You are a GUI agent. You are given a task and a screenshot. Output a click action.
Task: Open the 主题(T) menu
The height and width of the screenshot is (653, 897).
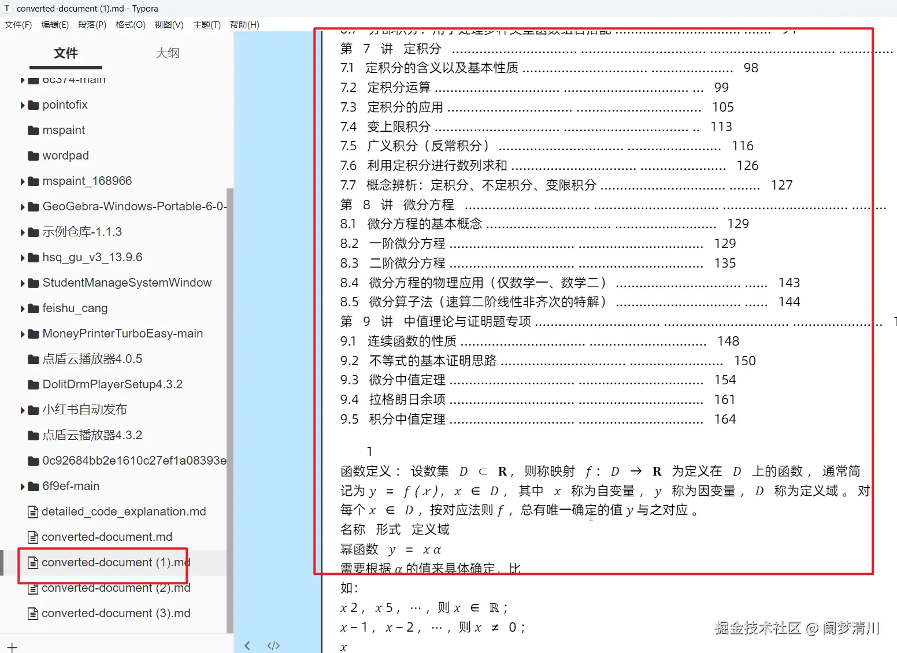click(x=207, y=25)
